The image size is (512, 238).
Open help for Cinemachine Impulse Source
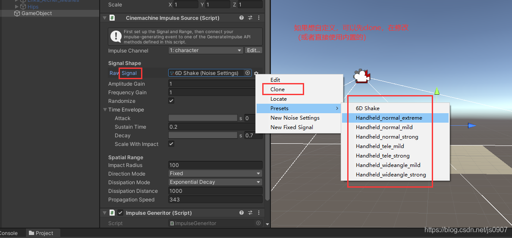click(x=241, y=18)
